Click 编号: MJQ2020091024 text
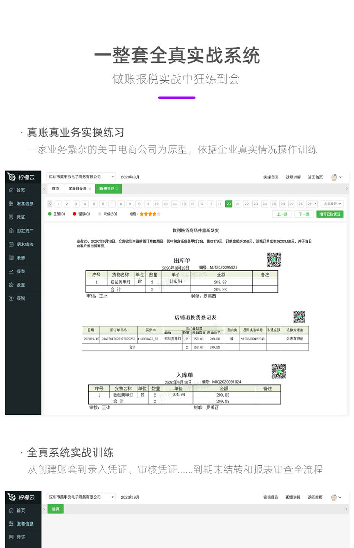 [222, 382]
